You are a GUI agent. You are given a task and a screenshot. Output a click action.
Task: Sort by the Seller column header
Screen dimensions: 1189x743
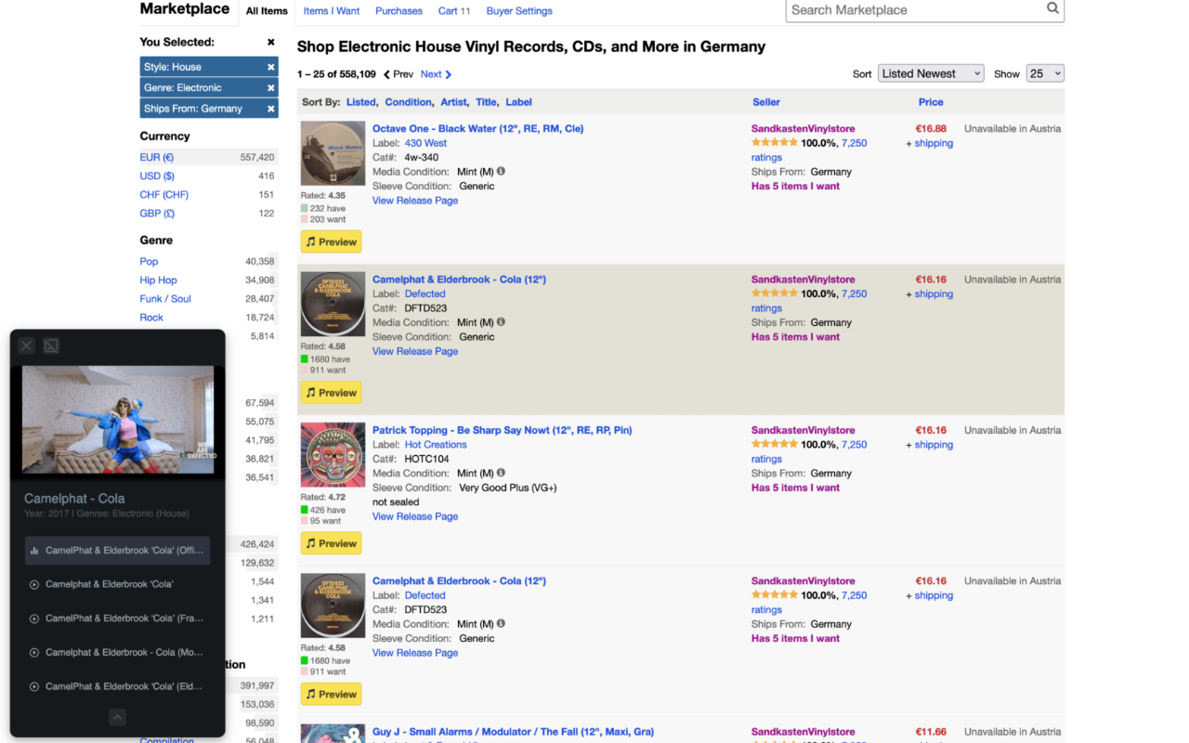click(766, 102)
